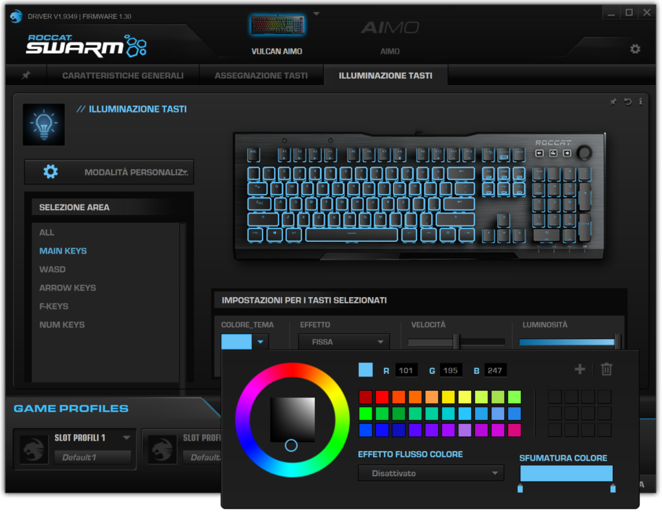Screen dimensions: 662x517
Task: Click the second profile slot Roccat icon
Action: pyautogui.click(x=162, y=449)
